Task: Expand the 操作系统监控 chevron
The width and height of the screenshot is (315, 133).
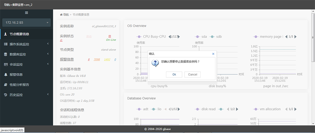Action: pyautogui.click(x=48, y=43)
